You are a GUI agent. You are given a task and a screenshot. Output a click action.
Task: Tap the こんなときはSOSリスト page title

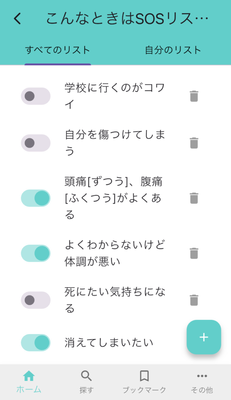[x=127, y=19]
